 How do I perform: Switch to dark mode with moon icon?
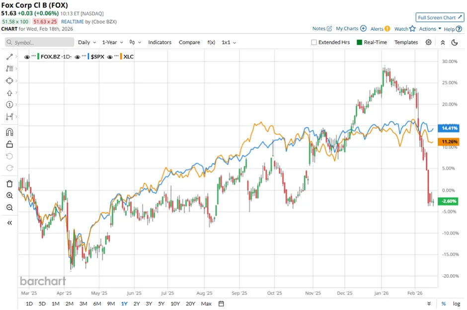click(x=454, y=42)
